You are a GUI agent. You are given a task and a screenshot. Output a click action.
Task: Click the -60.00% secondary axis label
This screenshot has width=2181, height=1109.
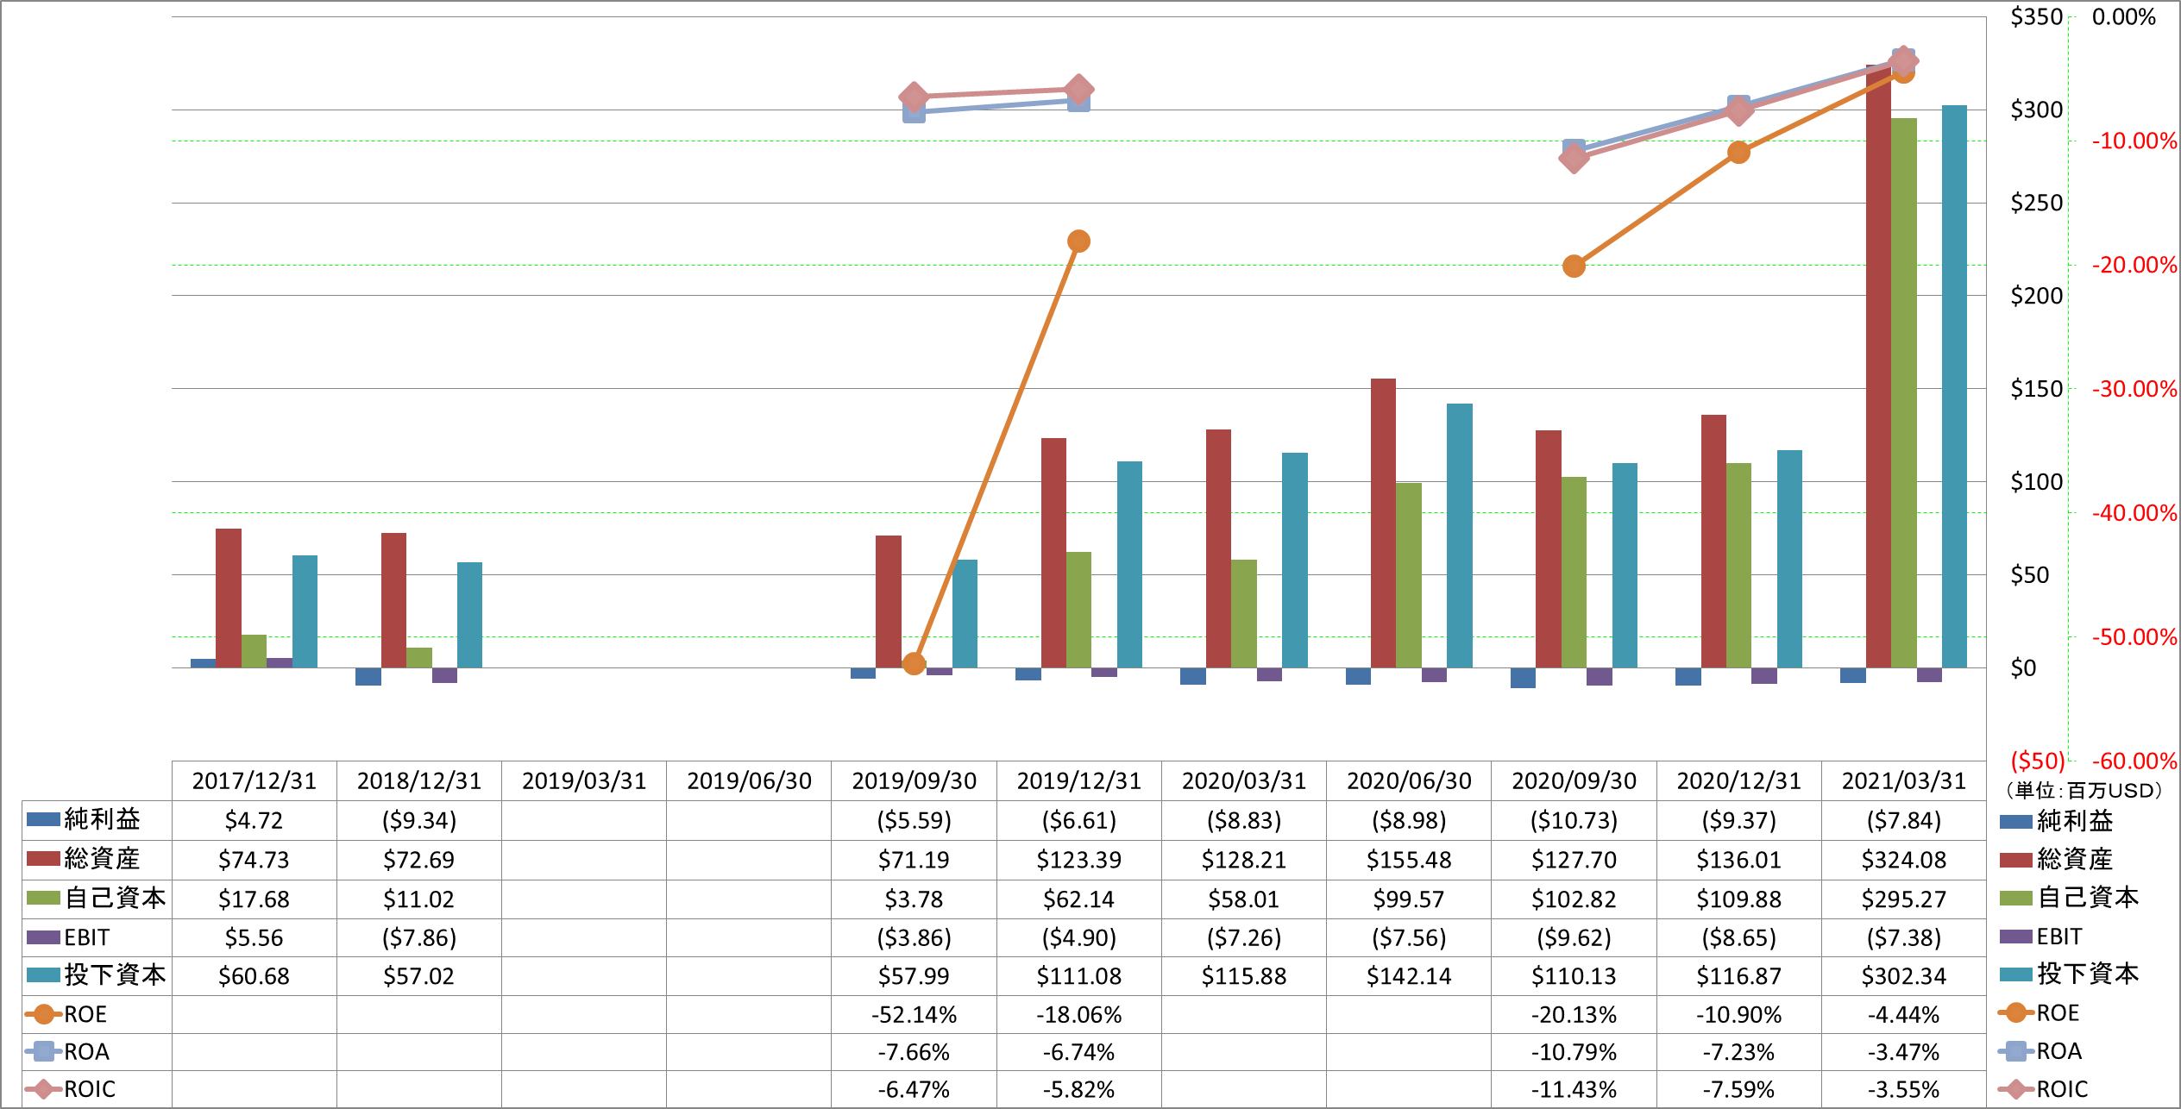2134,761
